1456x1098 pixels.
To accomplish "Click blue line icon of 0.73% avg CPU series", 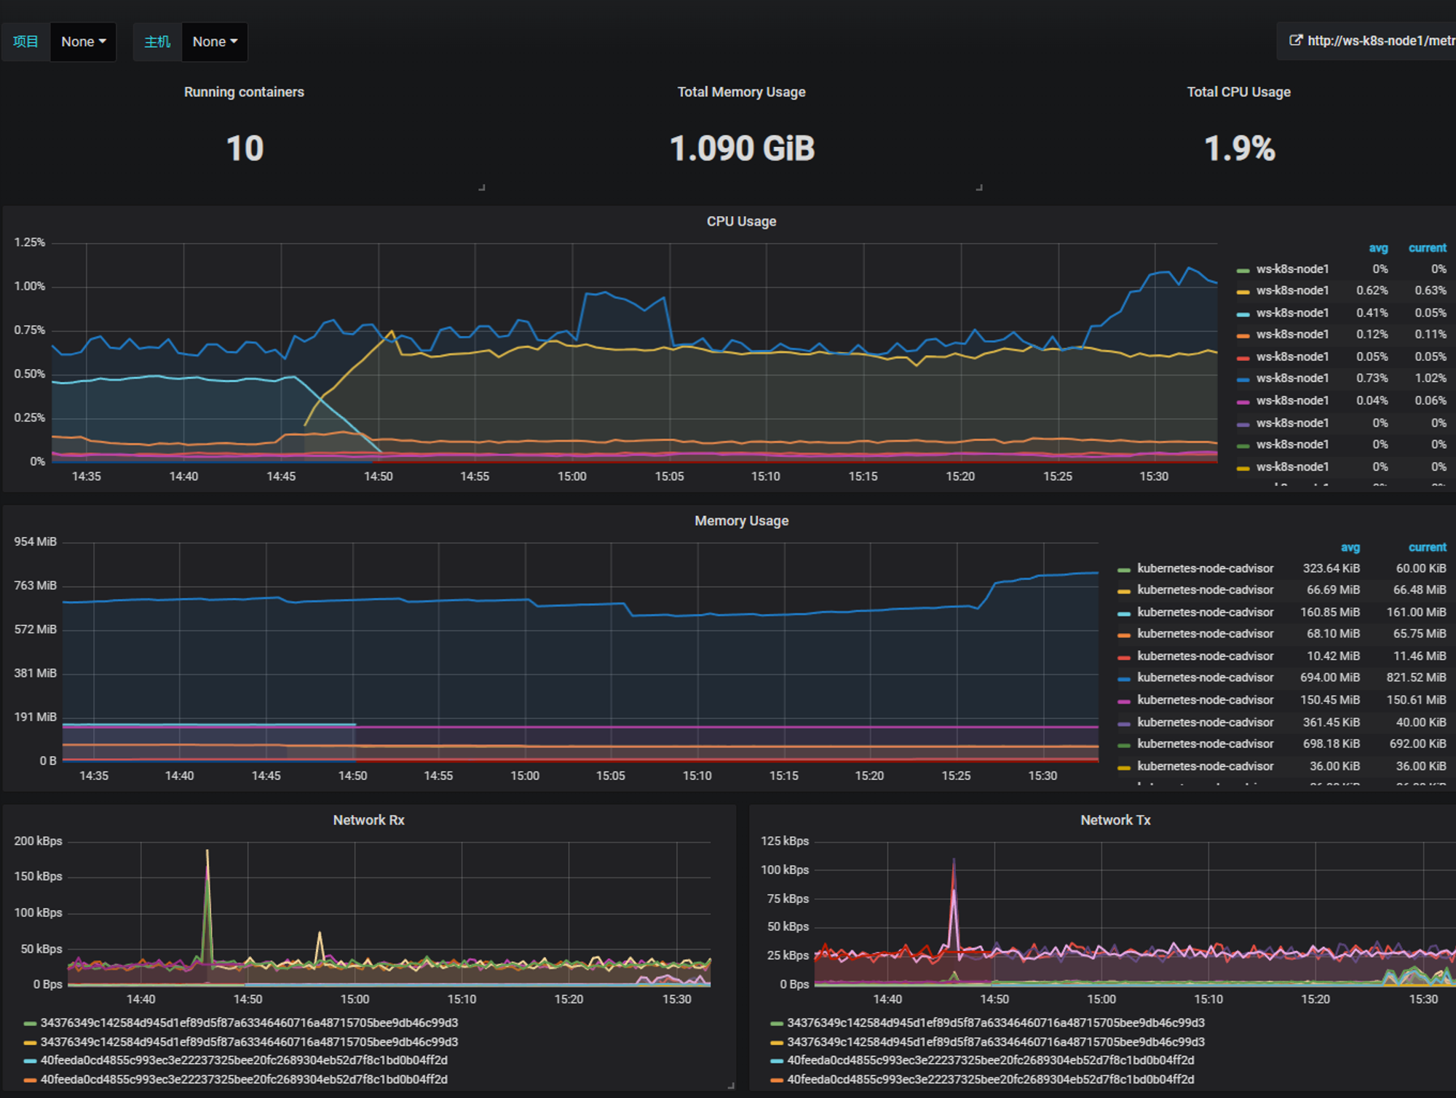I will tap(1243, 379).
